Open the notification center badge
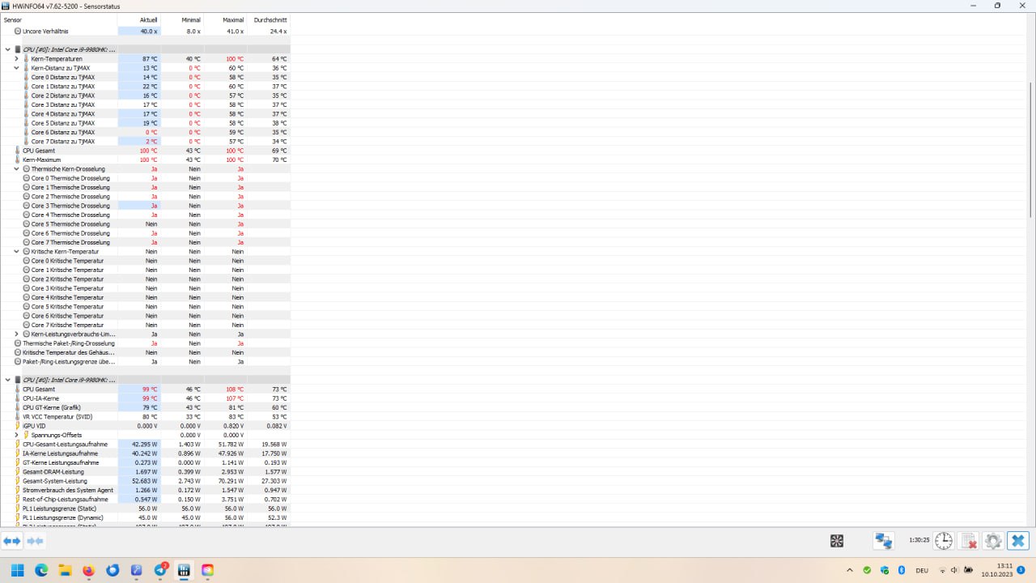The width and height of the screenshot is (1036, 583). point(1022,570)
